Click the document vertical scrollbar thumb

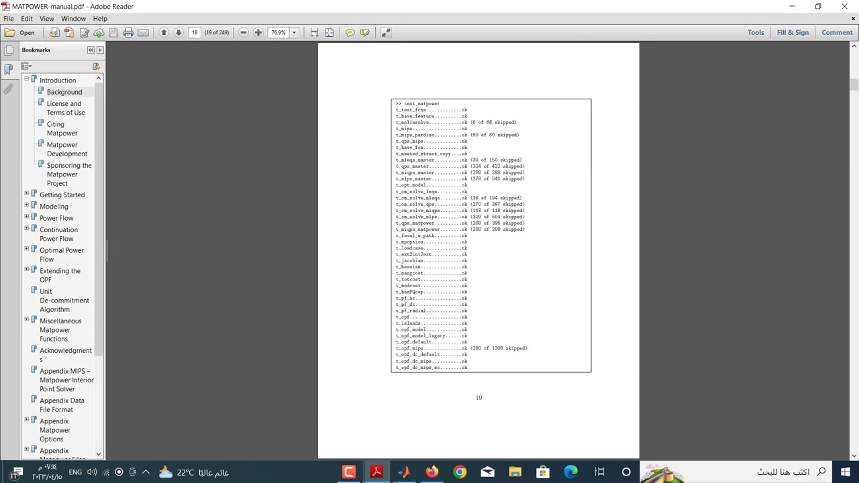(x=854, y=85)
